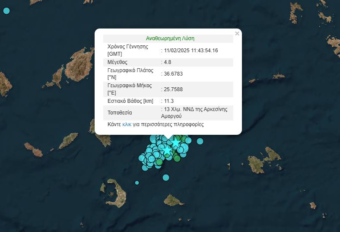Click the green circle at cluster's bottom right

click(x=177, y=158)
